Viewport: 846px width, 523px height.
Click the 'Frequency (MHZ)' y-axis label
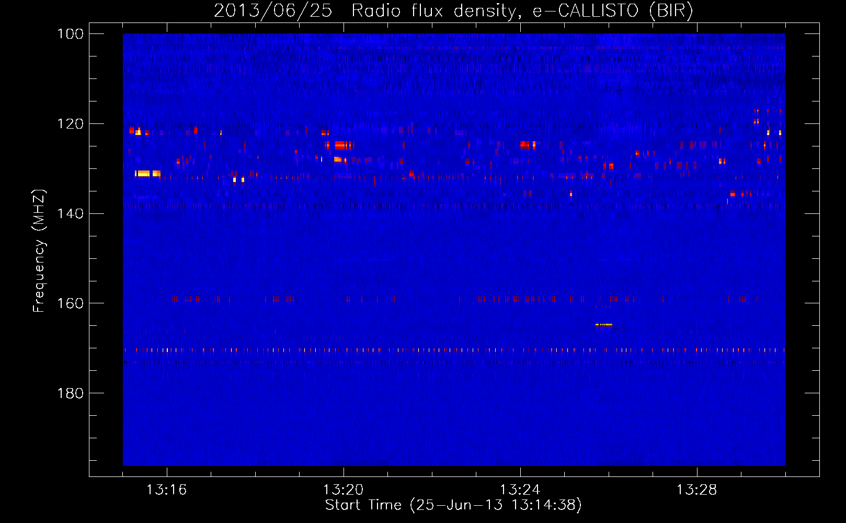coord(39,251)
